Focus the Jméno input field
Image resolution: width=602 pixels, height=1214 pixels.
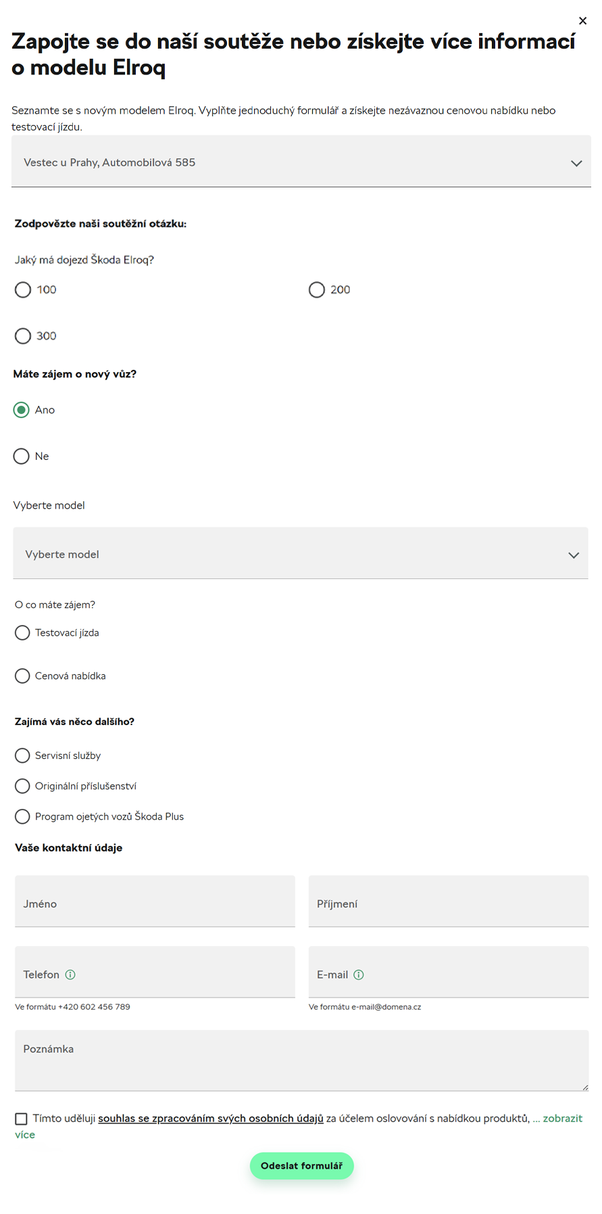[x=155, y=902]
